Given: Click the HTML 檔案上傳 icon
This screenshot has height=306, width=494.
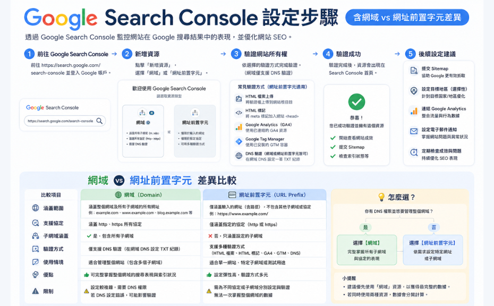Looking at the screenshot, I should 239,99.
